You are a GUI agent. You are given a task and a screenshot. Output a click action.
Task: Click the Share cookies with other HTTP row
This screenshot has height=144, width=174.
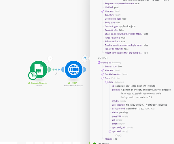tap(126, 34)
